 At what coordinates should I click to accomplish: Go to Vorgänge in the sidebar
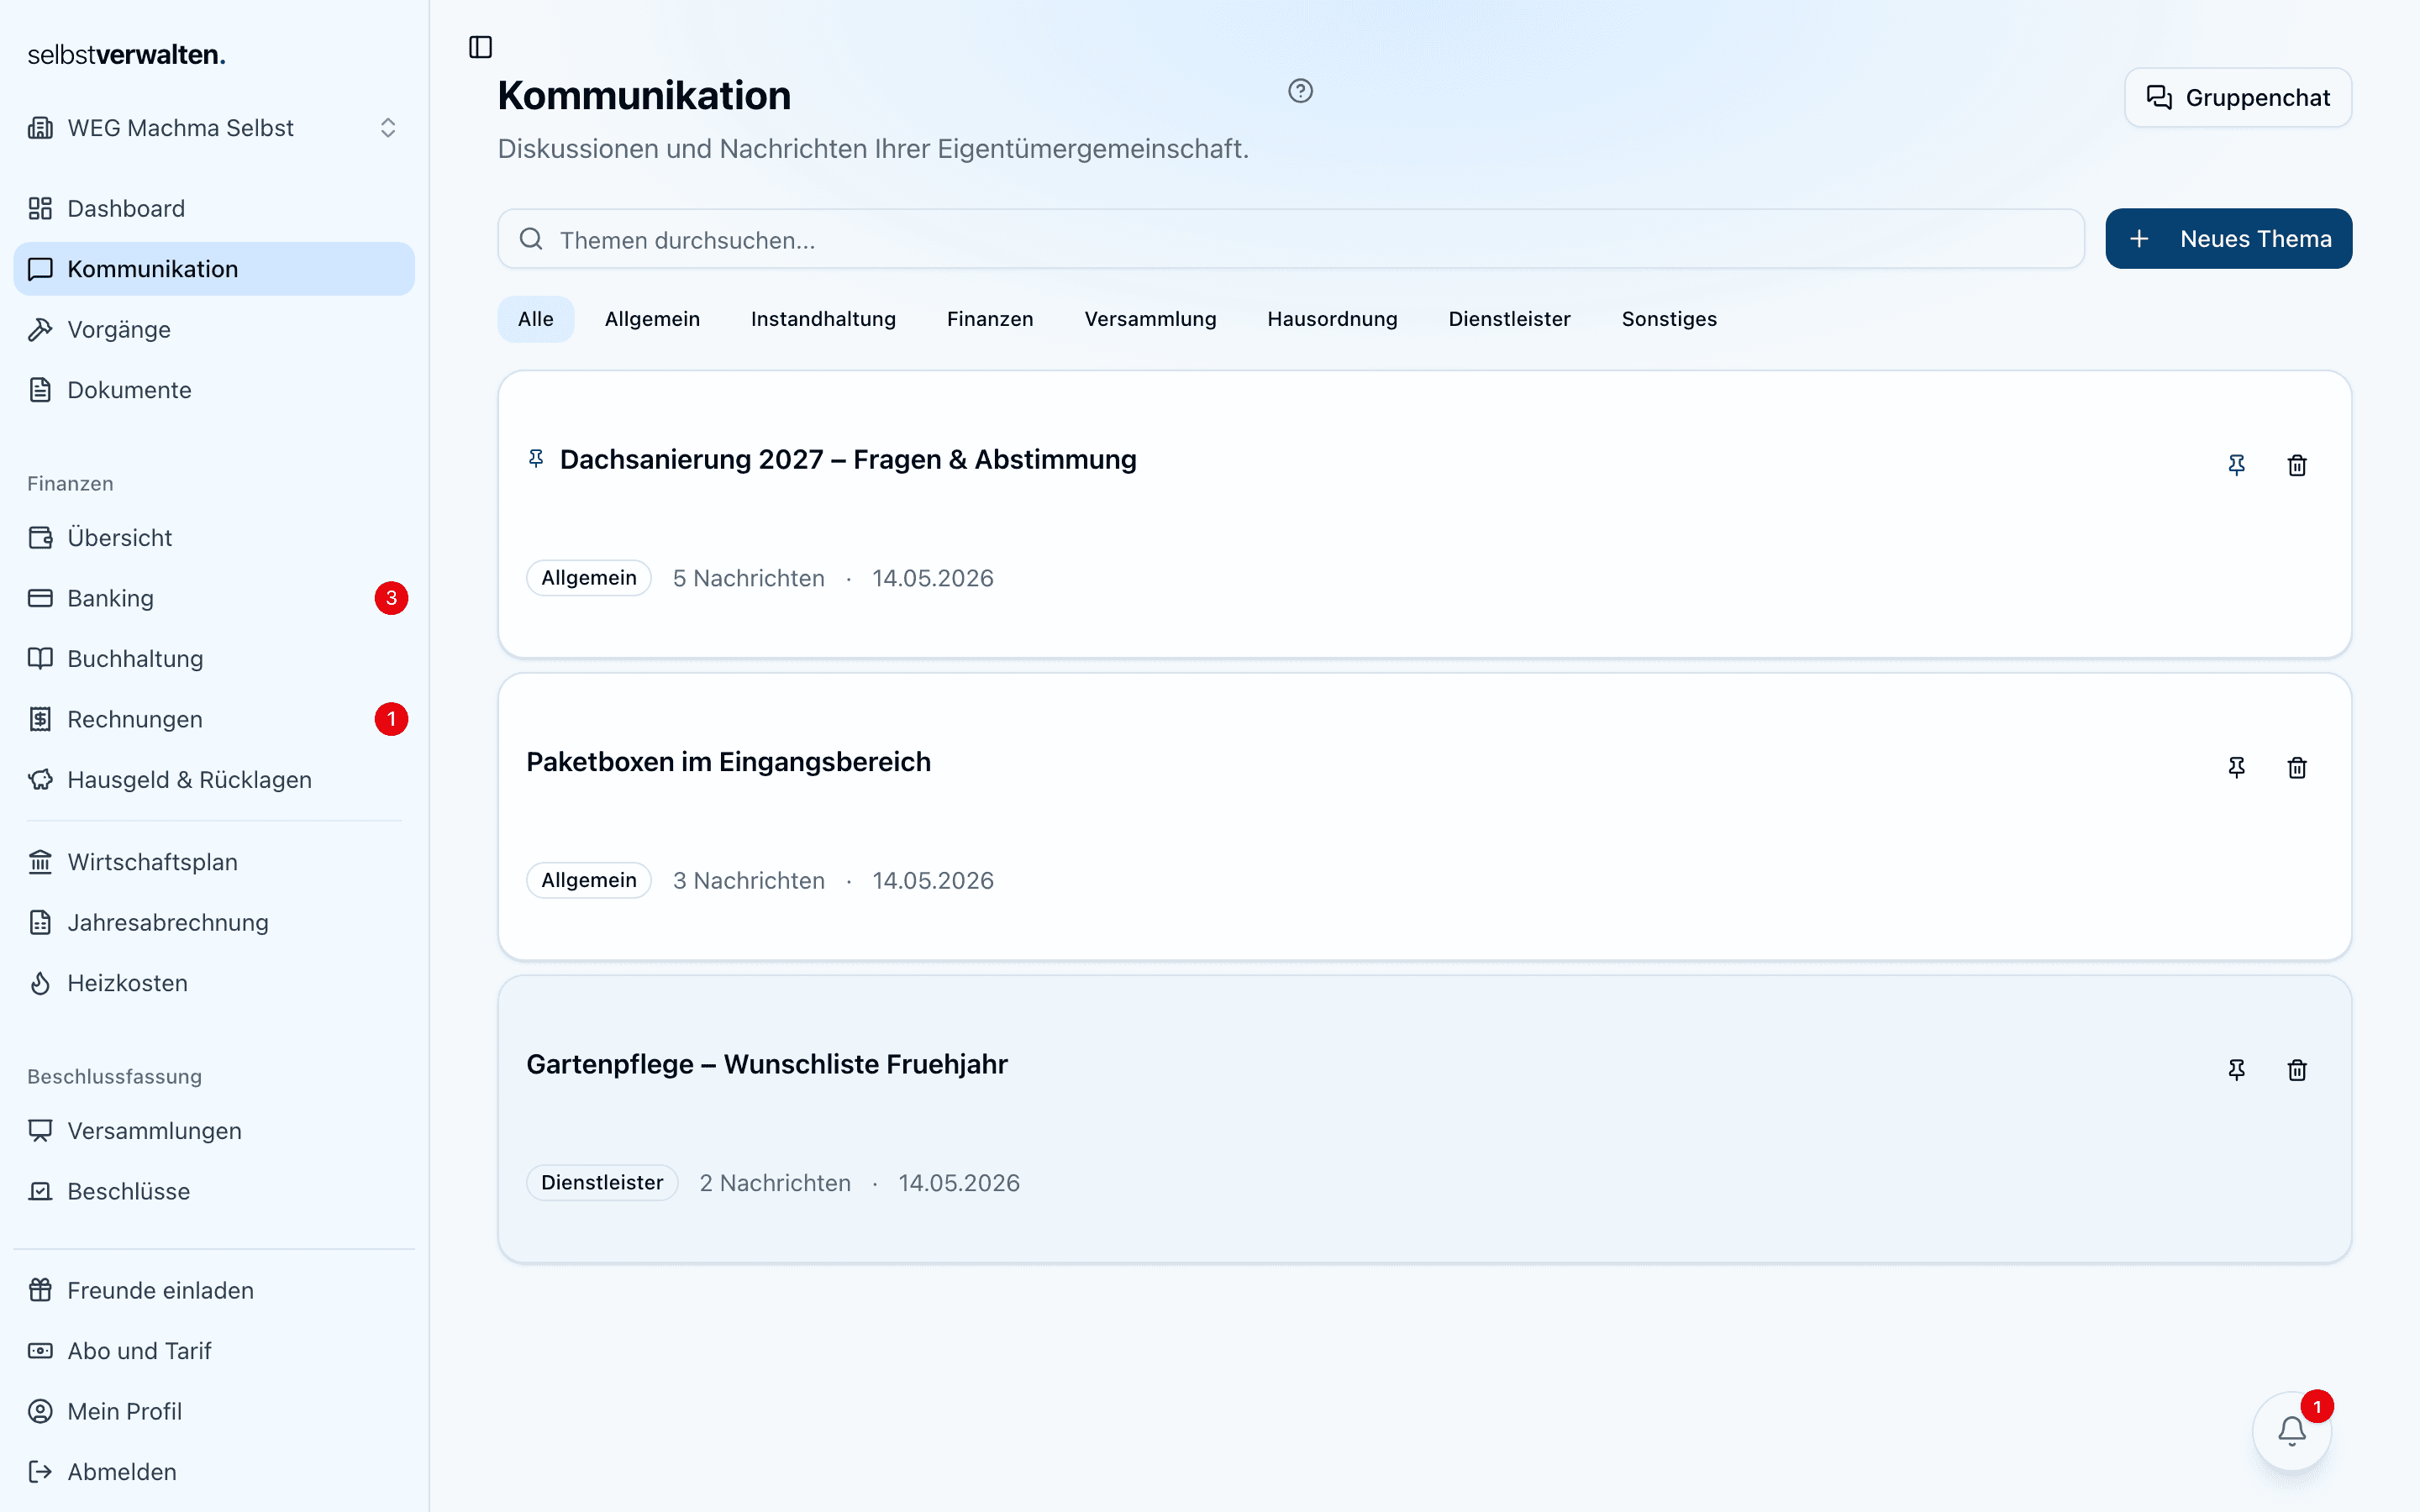click(x=214, y=329)
